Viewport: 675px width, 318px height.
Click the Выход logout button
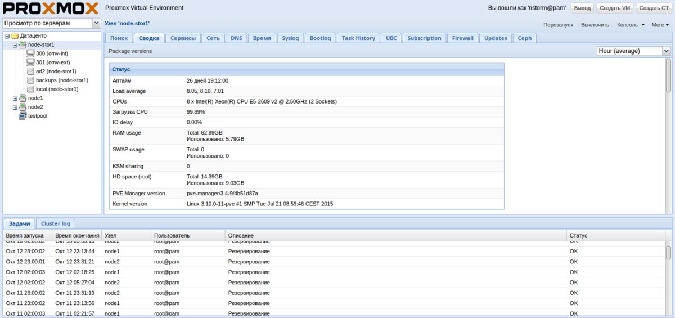pyautogui.click(x=583, y=8)
